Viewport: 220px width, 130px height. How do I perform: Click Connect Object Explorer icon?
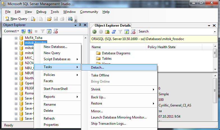pyautogui.click(x=24, y=31)
